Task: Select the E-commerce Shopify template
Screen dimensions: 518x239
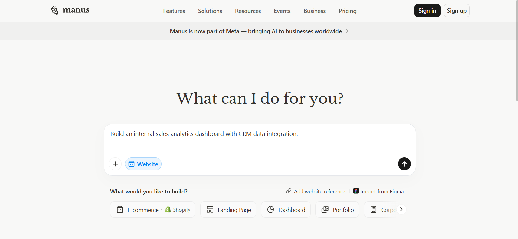Action: 153,209
